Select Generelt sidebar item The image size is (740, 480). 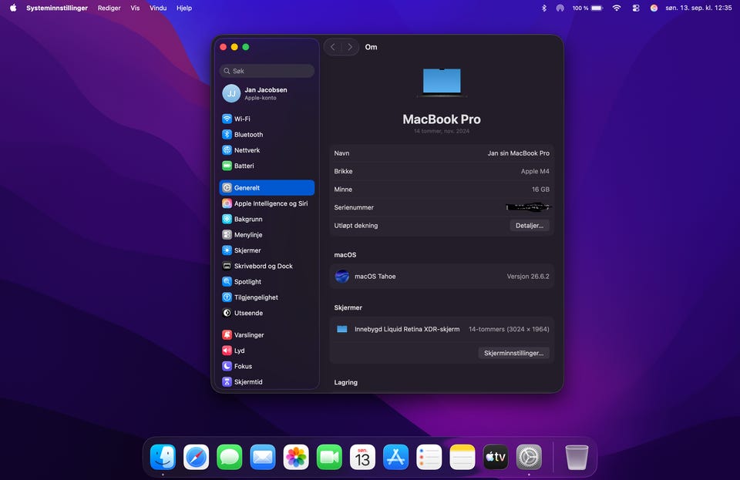coord(267,188)
